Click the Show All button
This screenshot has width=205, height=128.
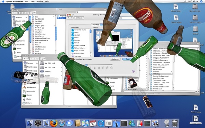[79, 18]
